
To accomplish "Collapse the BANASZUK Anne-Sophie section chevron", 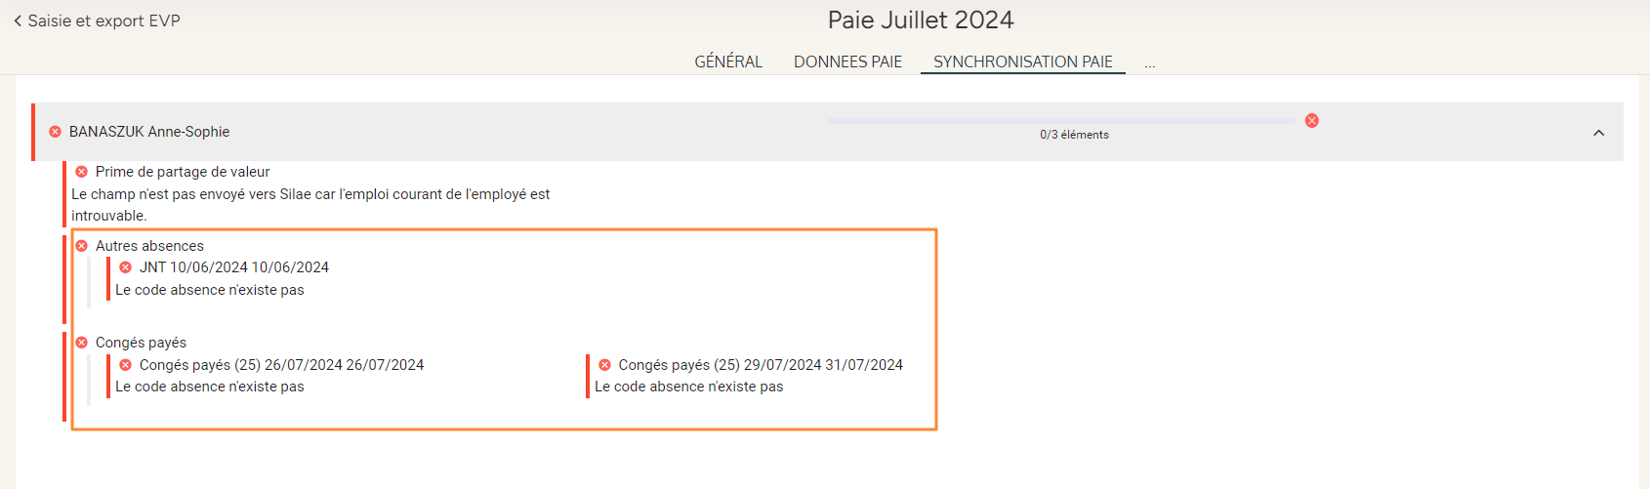I will tap(1598, 133).
